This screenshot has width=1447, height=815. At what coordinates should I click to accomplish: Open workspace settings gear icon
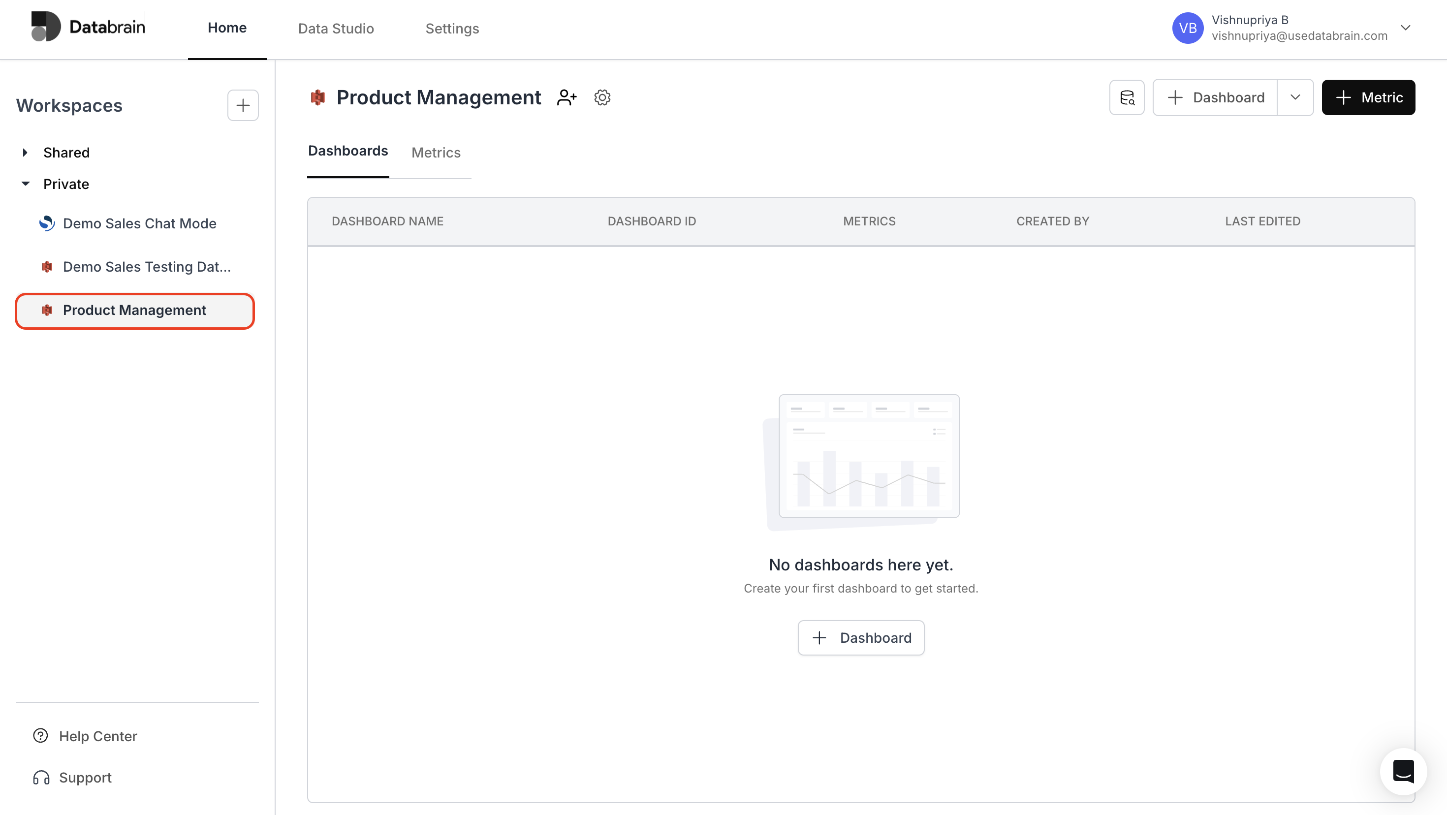pos(602,98)
